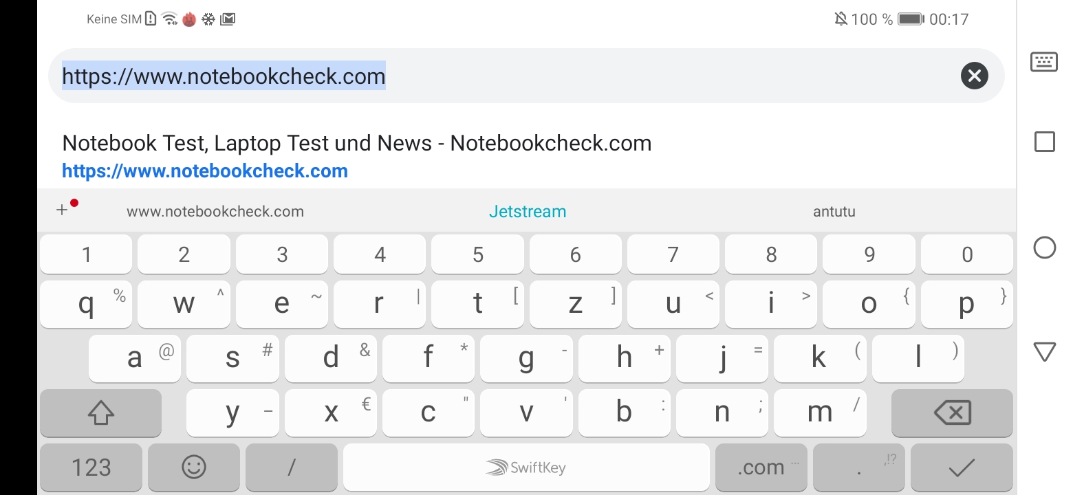
Task: Hide keyboard with the triangle back button
Action: 1044,353
